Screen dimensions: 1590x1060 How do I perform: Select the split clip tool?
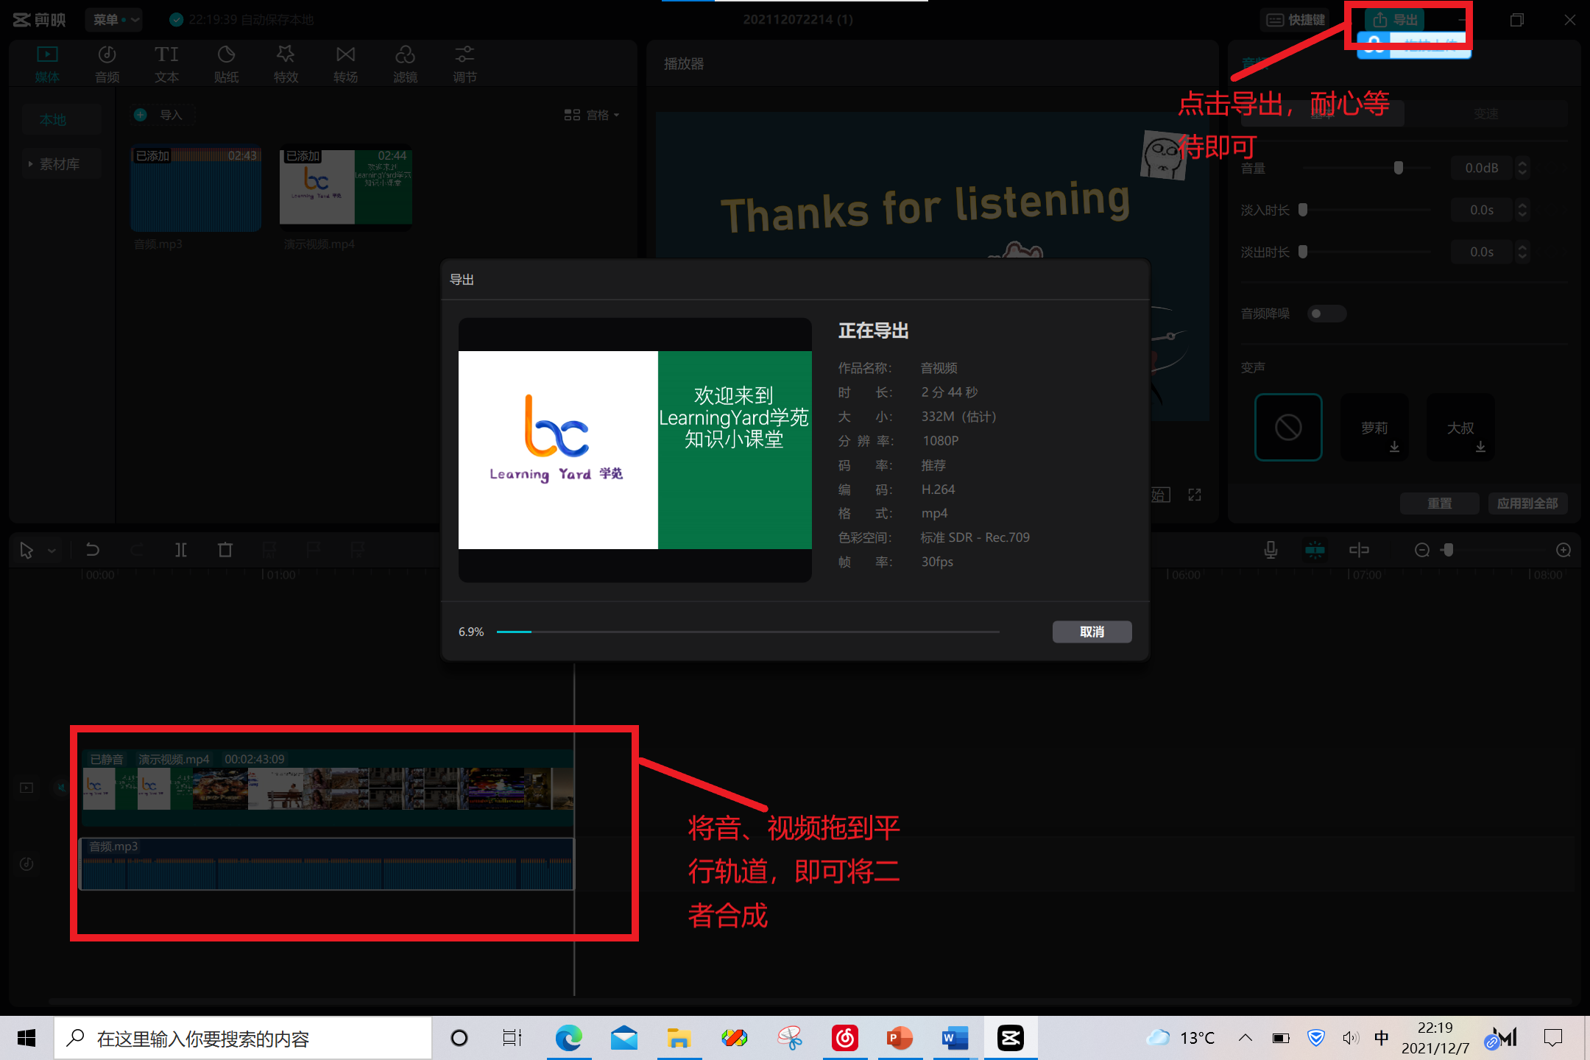tap(181, 550)
